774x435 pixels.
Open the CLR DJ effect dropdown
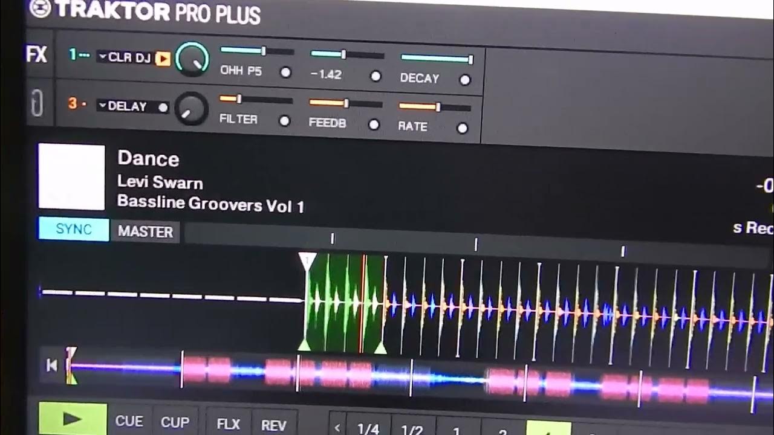[125, 57]
